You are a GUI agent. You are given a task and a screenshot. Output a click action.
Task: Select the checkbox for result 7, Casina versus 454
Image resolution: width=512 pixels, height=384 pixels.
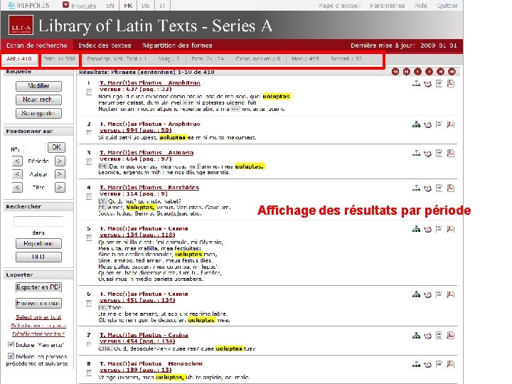tap(89, 344)
